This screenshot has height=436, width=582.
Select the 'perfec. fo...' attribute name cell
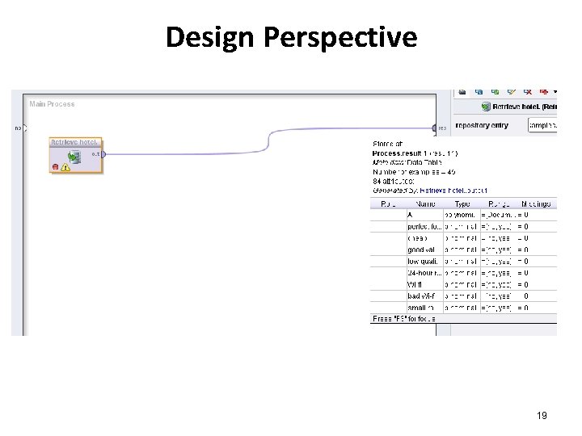(x=424, y=227)
